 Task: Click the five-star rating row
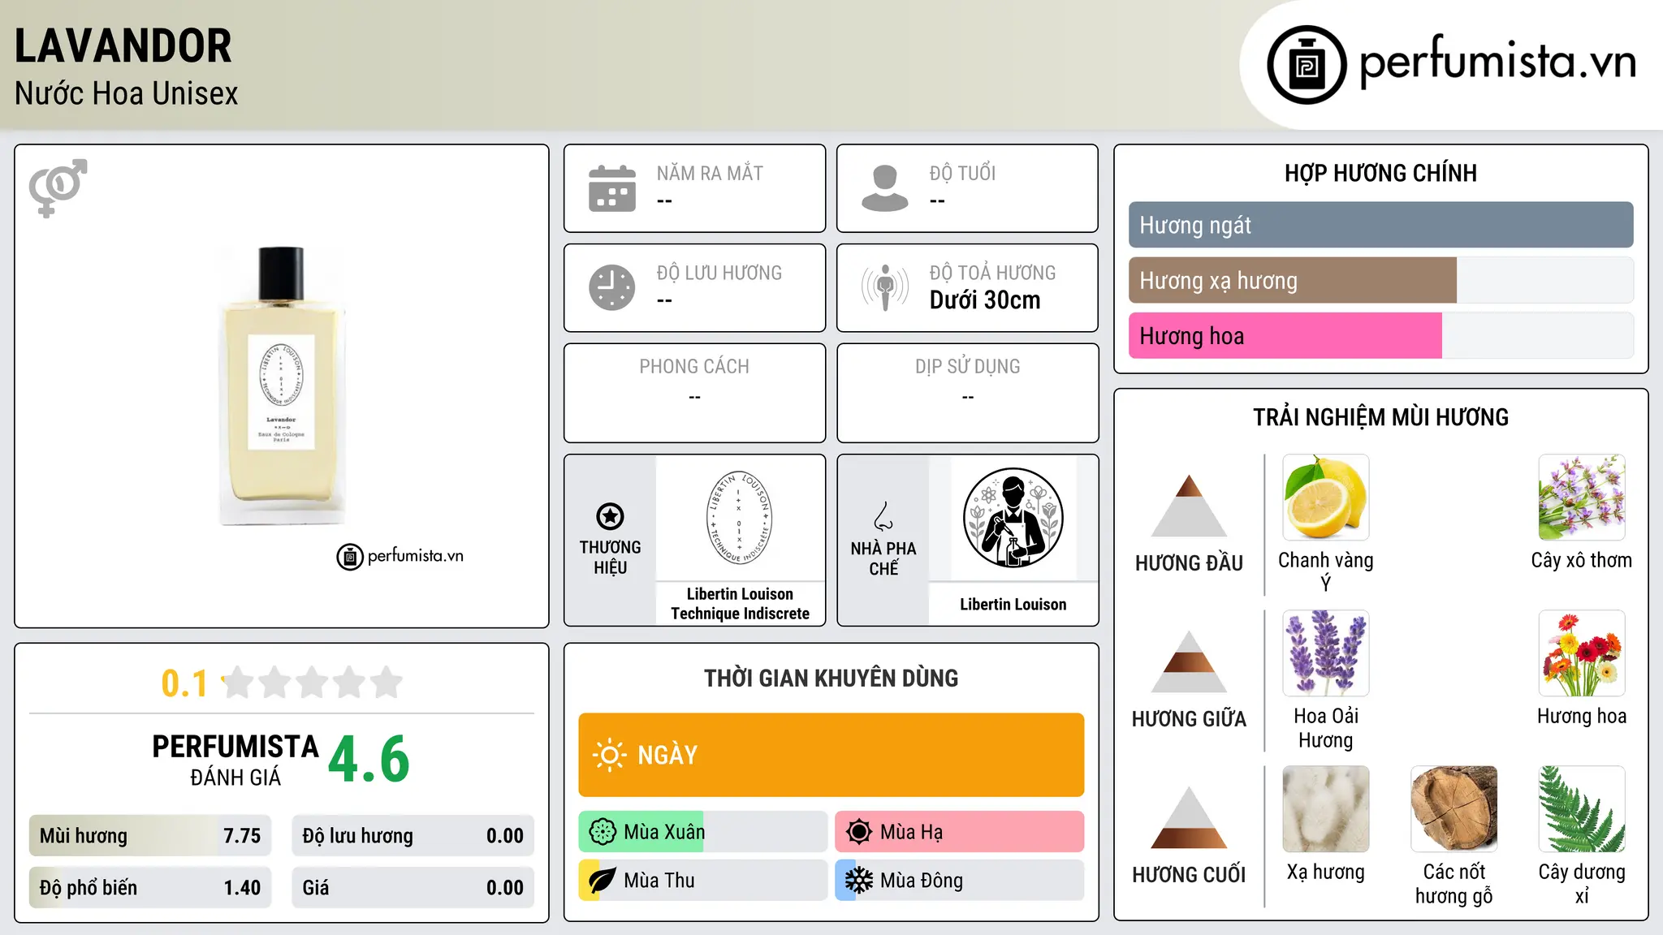point(312,683)
